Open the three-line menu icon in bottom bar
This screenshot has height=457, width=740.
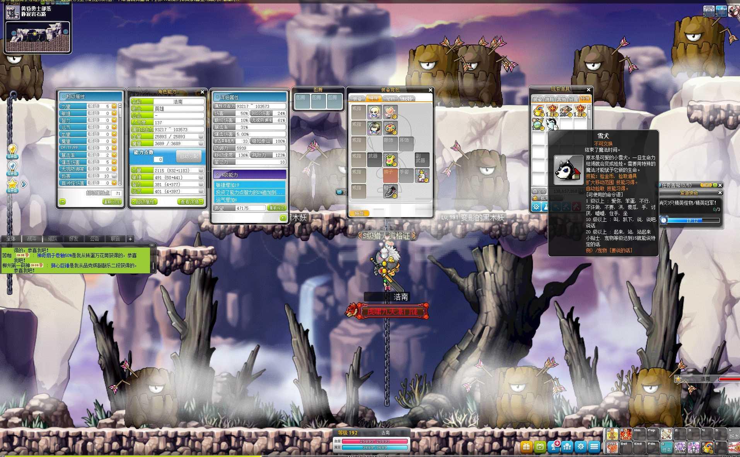click(594, 447)
